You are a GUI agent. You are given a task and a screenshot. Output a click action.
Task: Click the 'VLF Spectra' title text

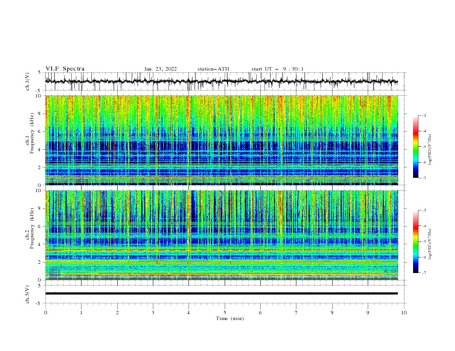tap(65, 69)
